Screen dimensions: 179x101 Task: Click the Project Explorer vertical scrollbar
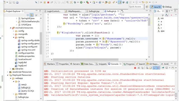coord(41,43)
